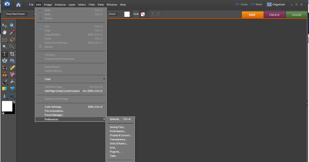Select the Red Eye Removal tool
The width and height of the screenshot is (309, 162).
tap(5, 68)
